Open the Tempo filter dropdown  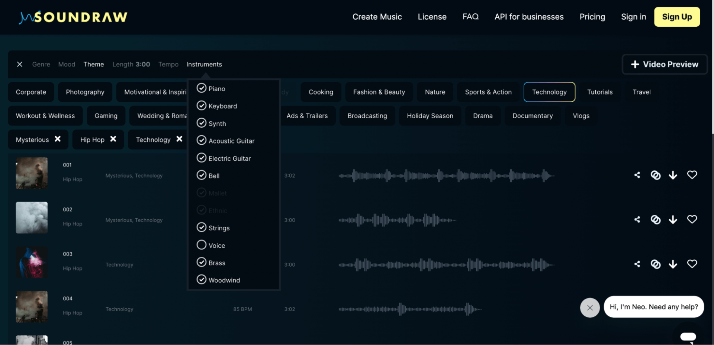tap(168, 65)
